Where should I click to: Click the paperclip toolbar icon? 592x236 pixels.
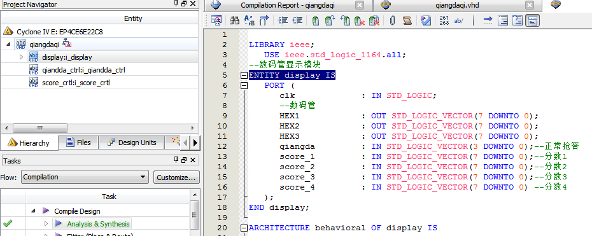(392, 20)
